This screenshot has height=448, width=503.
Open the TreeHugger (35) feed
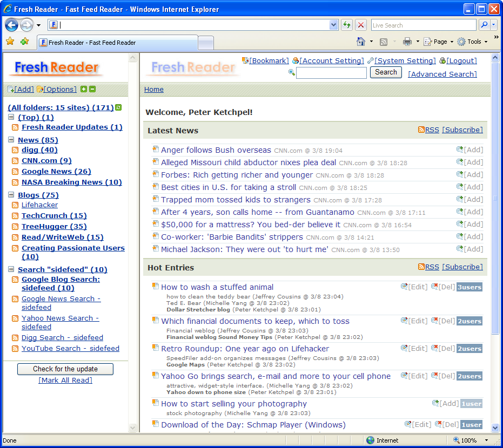click(x=54, y=227)
